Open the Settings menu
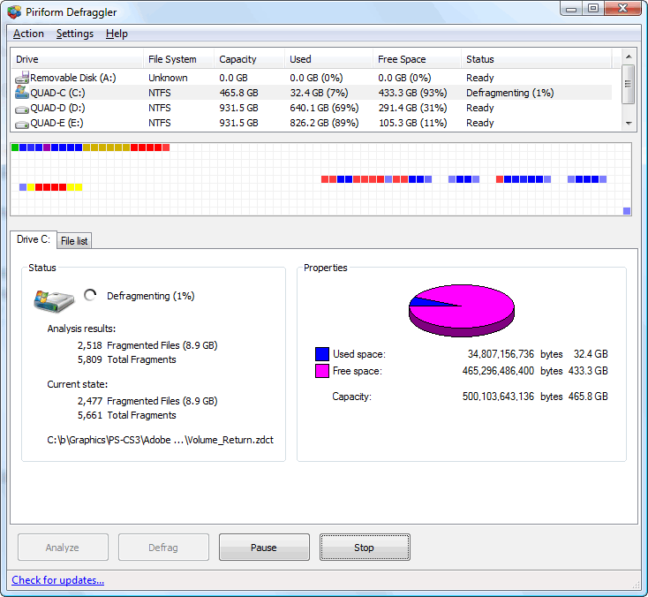Image resolution: width=648 pixels, height=597 pixels. point(75,34)
